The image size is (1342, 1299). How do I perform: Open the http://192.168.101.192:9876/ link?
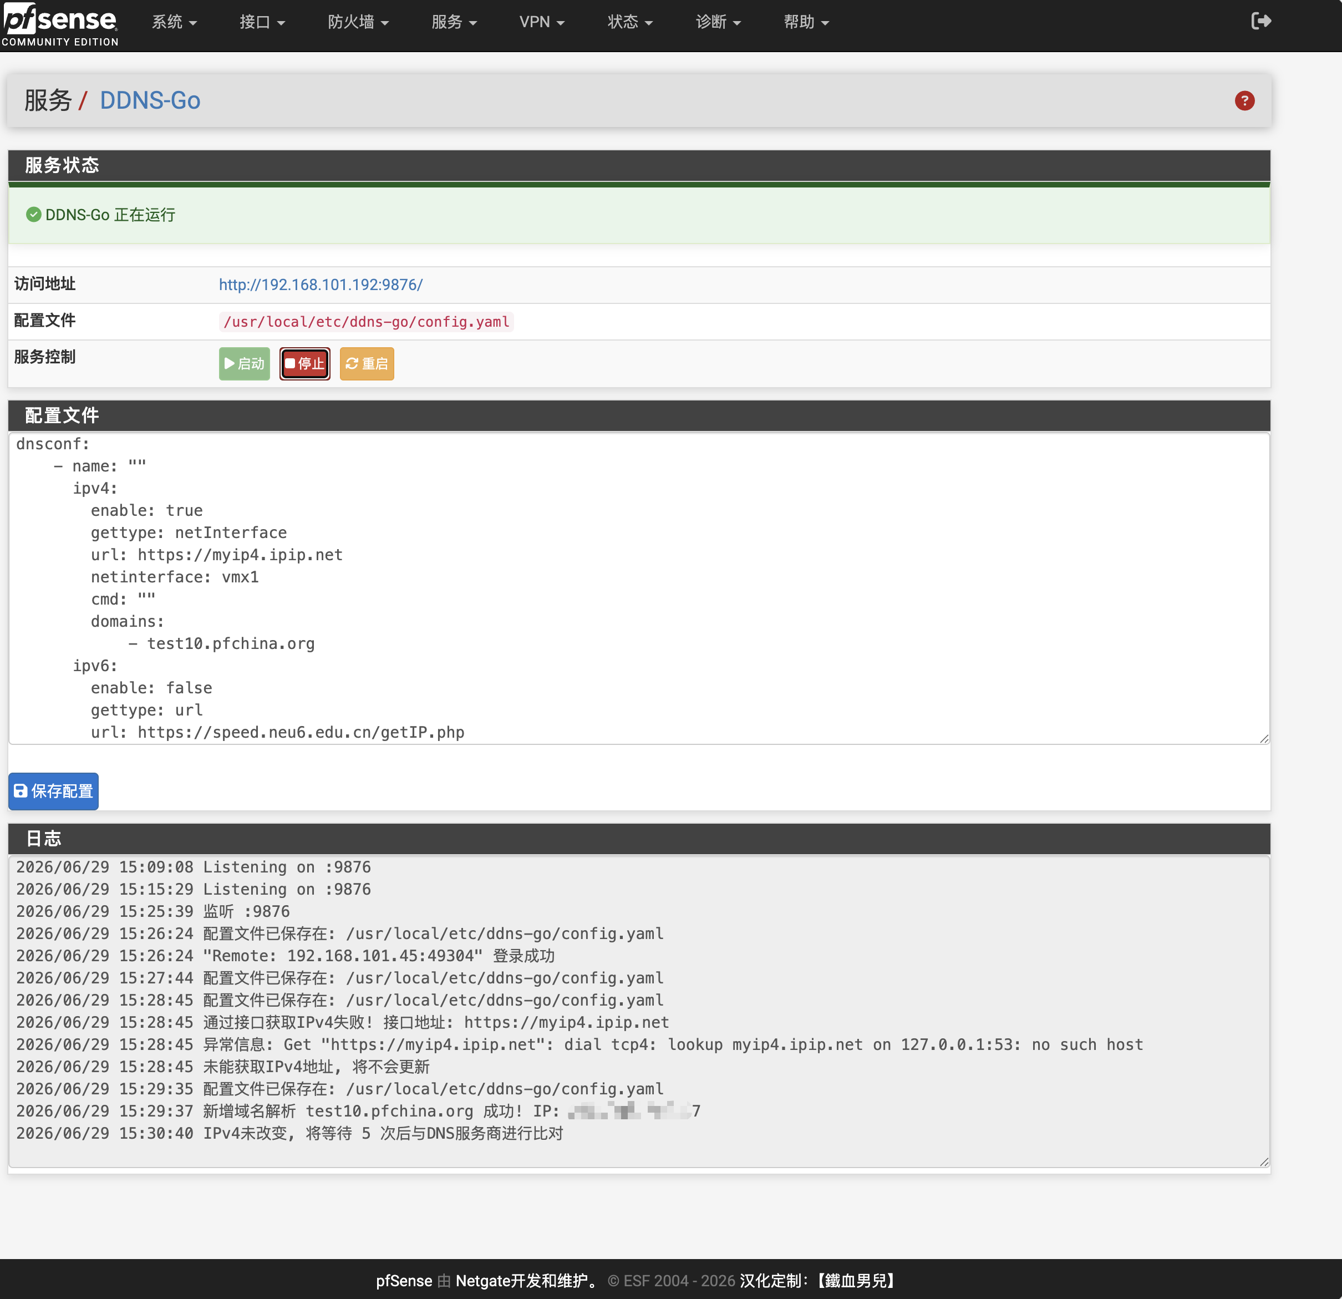point(321,285)
